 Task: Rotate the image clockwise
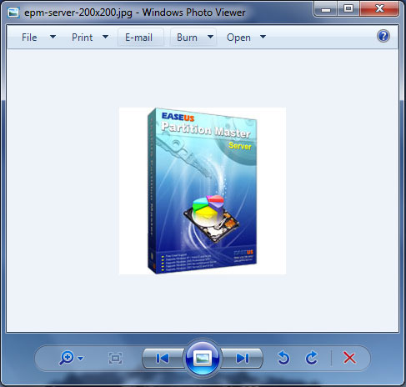[x=312, y=358]
